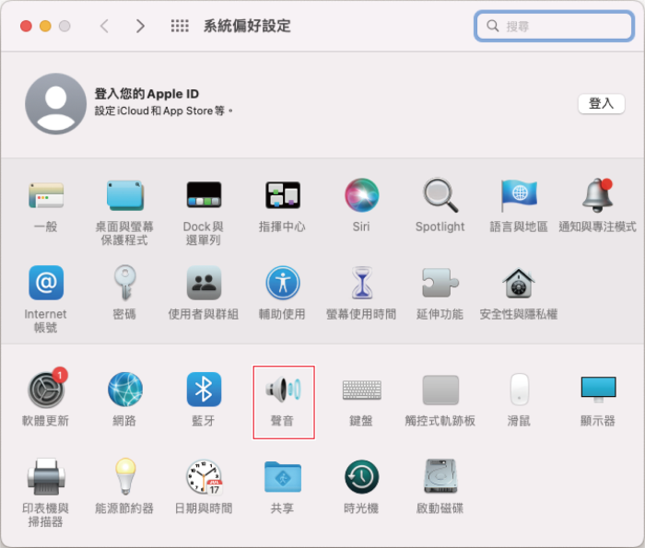The height and width of the screenshot is (548, 645).
Task: Show all preferences with grid button
Action: pos(180,26)
